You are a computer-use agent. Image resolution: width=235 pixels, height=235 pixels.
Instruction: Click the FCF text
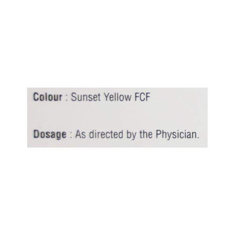[x=142, y=97]
